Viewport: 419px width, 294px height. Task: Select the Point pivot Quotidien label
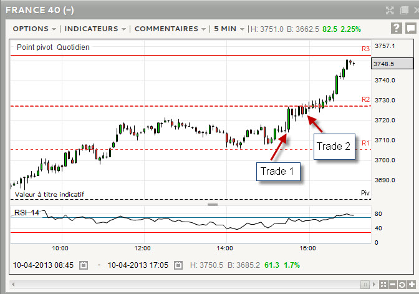[53, 47]
